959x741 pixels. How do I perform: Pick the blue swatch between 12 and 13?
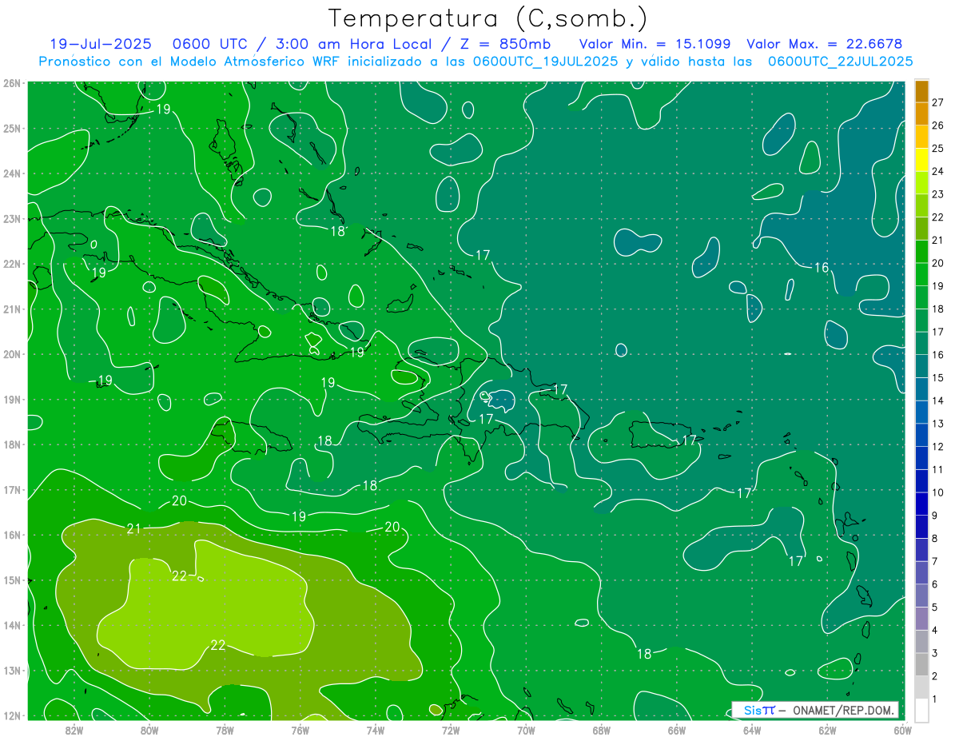pyautogui.click(x=921, y=435)
